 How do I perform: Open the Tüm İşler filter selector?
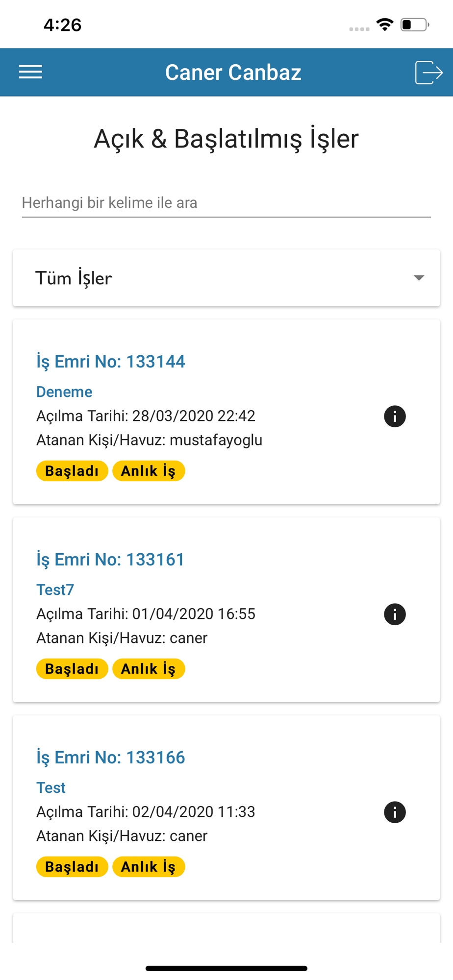point(226,278)
